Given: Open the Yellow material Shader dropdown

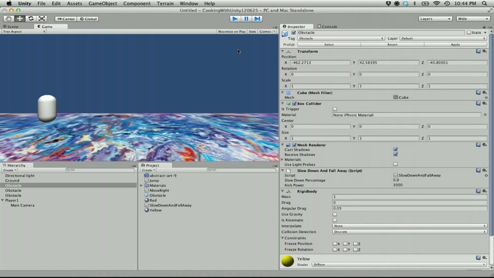Looking at the screenshot, I should [x=399, y=264].
